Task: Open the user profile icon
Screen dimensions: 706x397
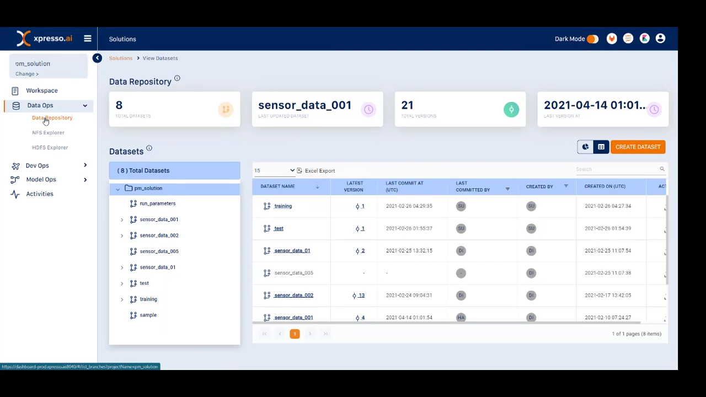Action: (x=660, y=39)
